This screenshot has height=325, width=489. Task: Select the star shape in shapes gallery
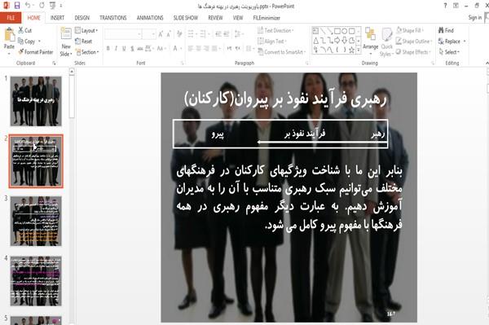(x=351, y=50)
